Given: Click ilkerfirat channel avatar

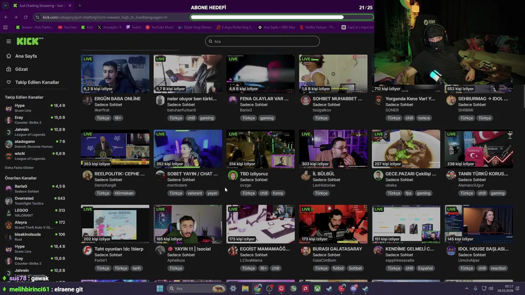Looking at the screenshot, I should click(x=87, y=100).
